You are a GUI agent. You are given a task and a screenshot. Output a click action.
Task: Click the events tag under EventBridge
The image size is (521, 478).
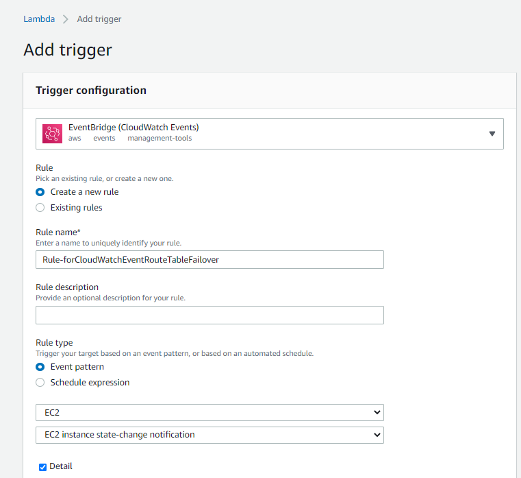coord(104,139)
